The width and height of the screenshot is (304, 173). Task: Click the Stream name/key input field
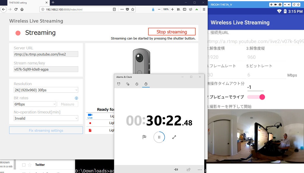coord(46,69)
